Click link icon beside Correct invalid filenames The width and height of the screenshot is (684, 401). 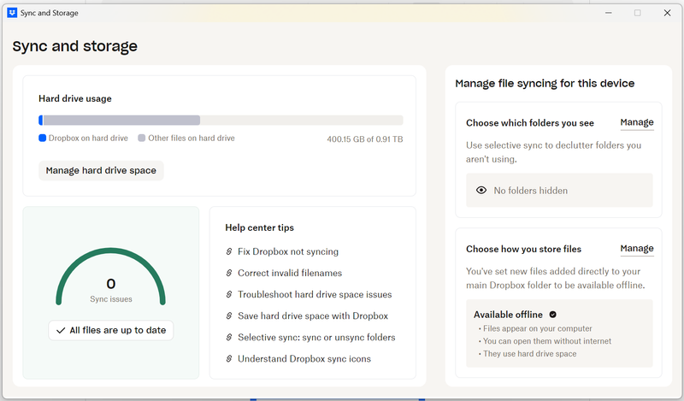[x=229, y=274]
